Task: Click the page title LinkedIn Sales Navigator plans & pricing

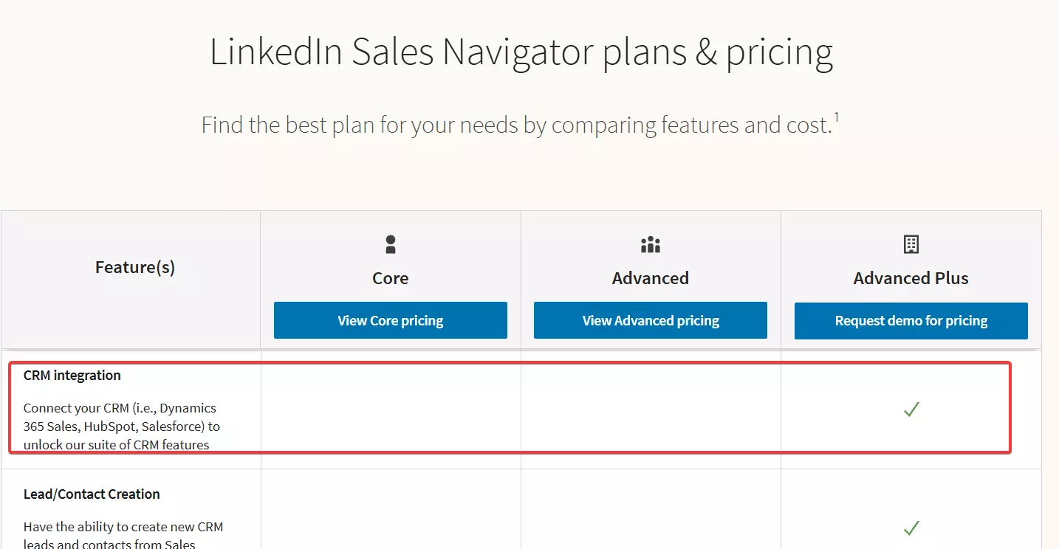Action: coord(522,52)
